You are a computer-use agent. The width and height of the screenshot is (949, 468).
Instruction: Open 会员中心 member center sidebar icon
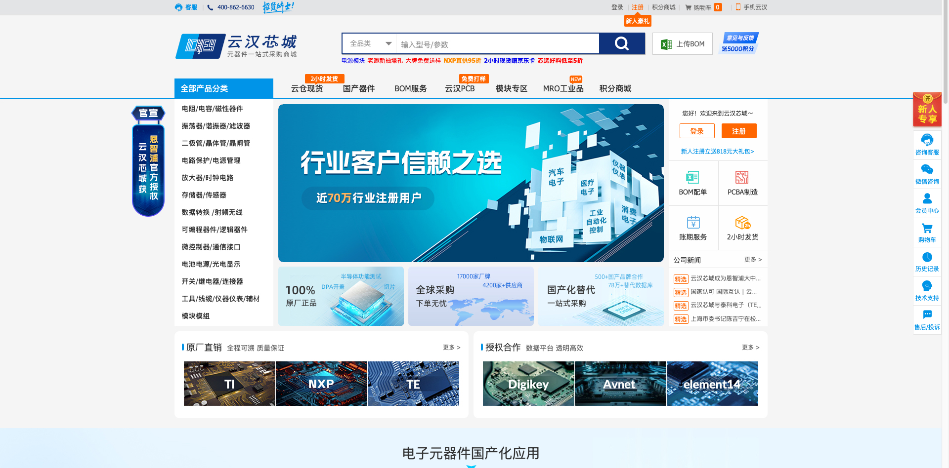927,198
